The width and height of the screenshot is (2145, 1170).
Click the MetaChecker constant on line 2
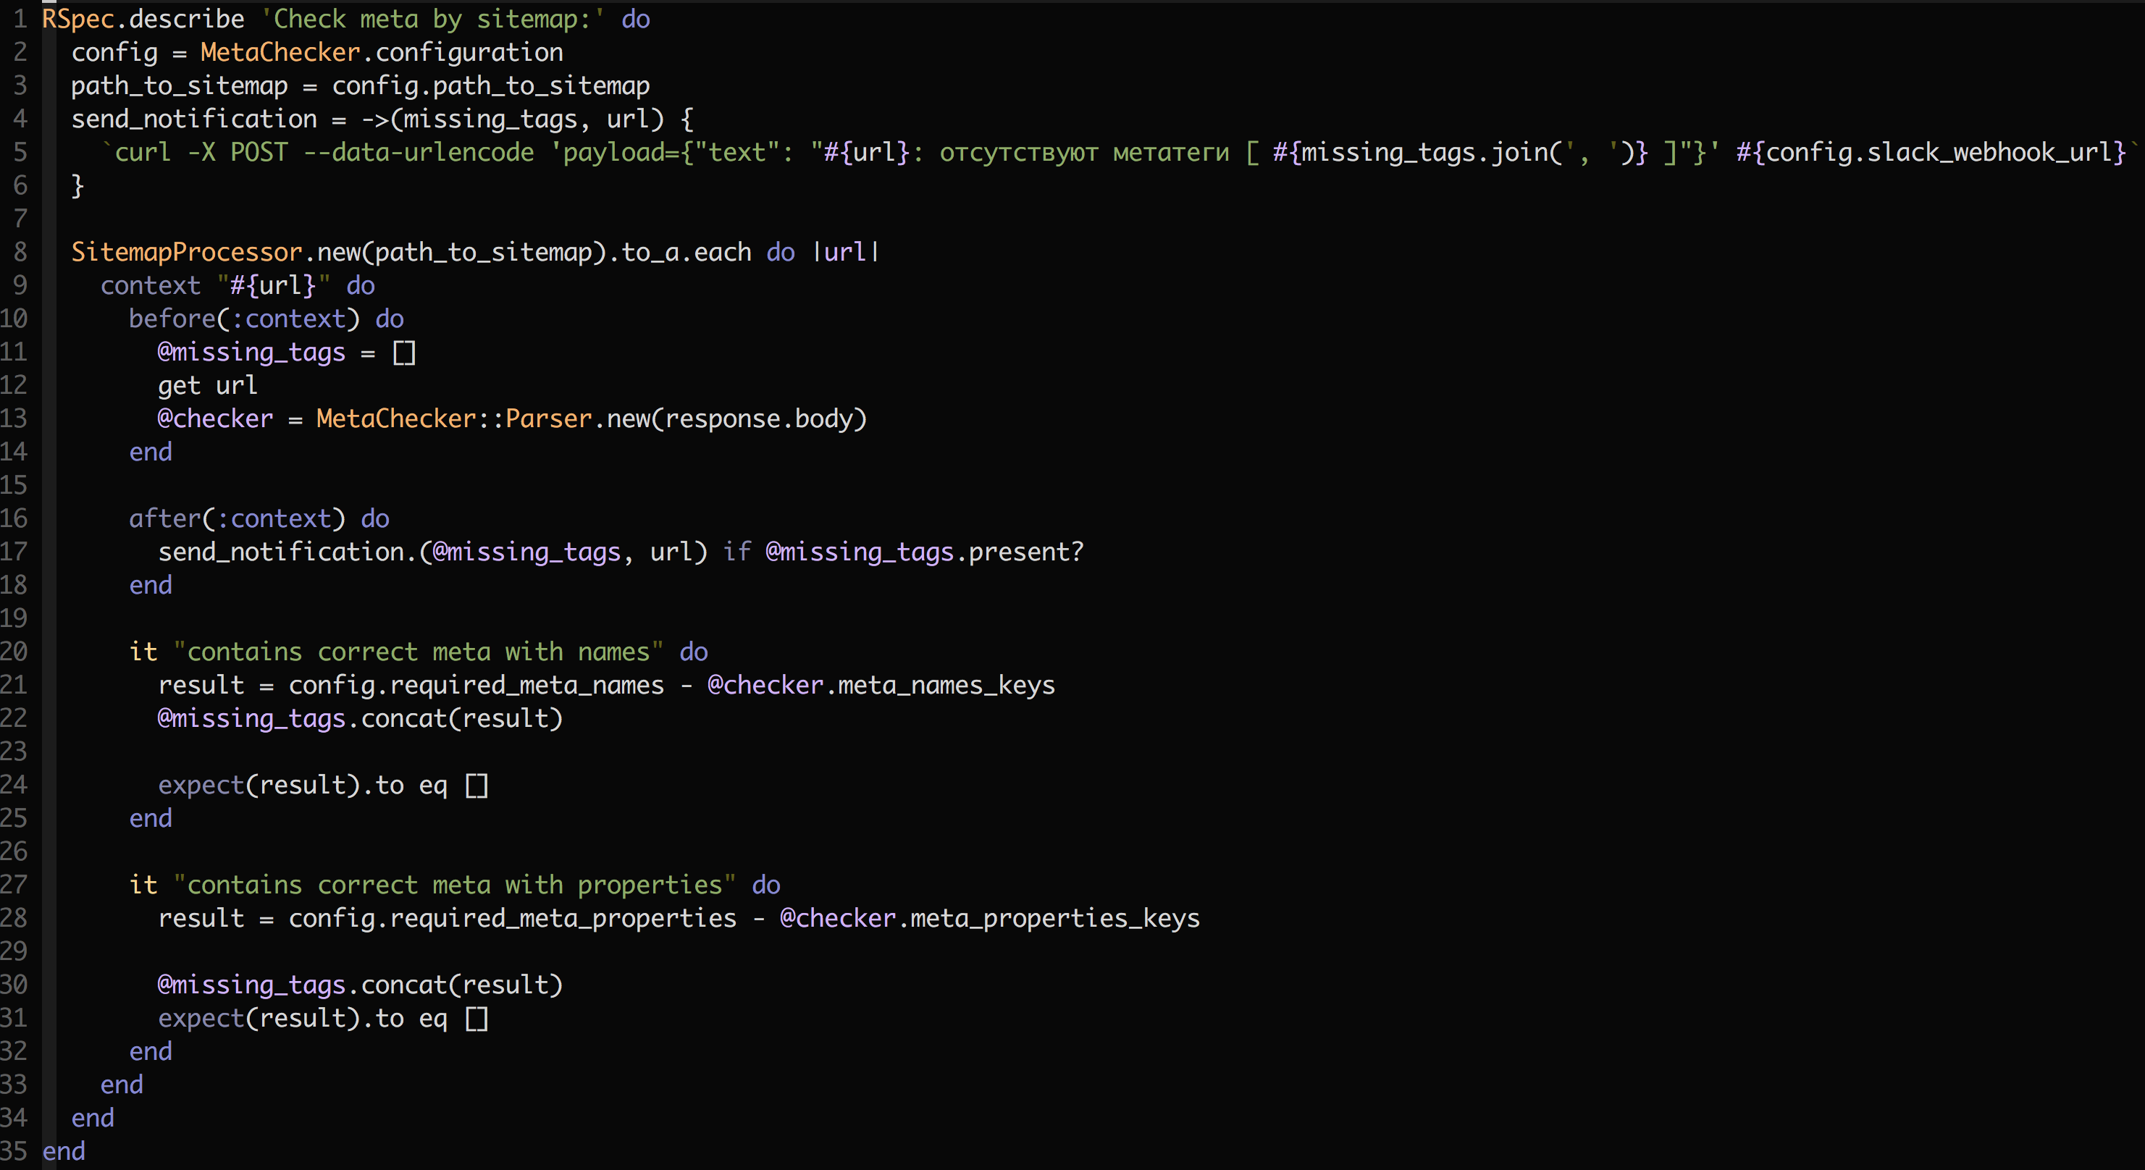280,52
